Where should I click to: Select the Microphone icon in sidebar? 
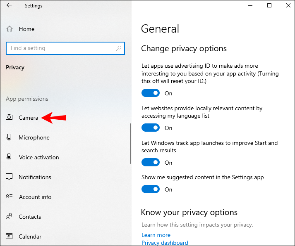coord(9,137)
